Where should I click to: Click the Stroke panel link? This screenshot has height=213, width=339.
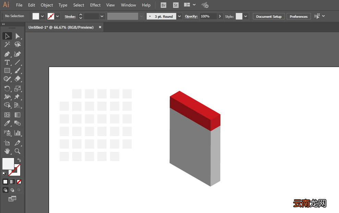70,17
